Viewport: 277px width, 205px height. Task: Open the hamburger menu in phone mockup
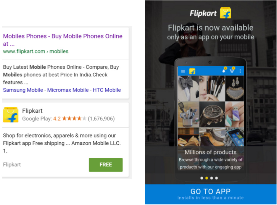(x=183, y=71)
